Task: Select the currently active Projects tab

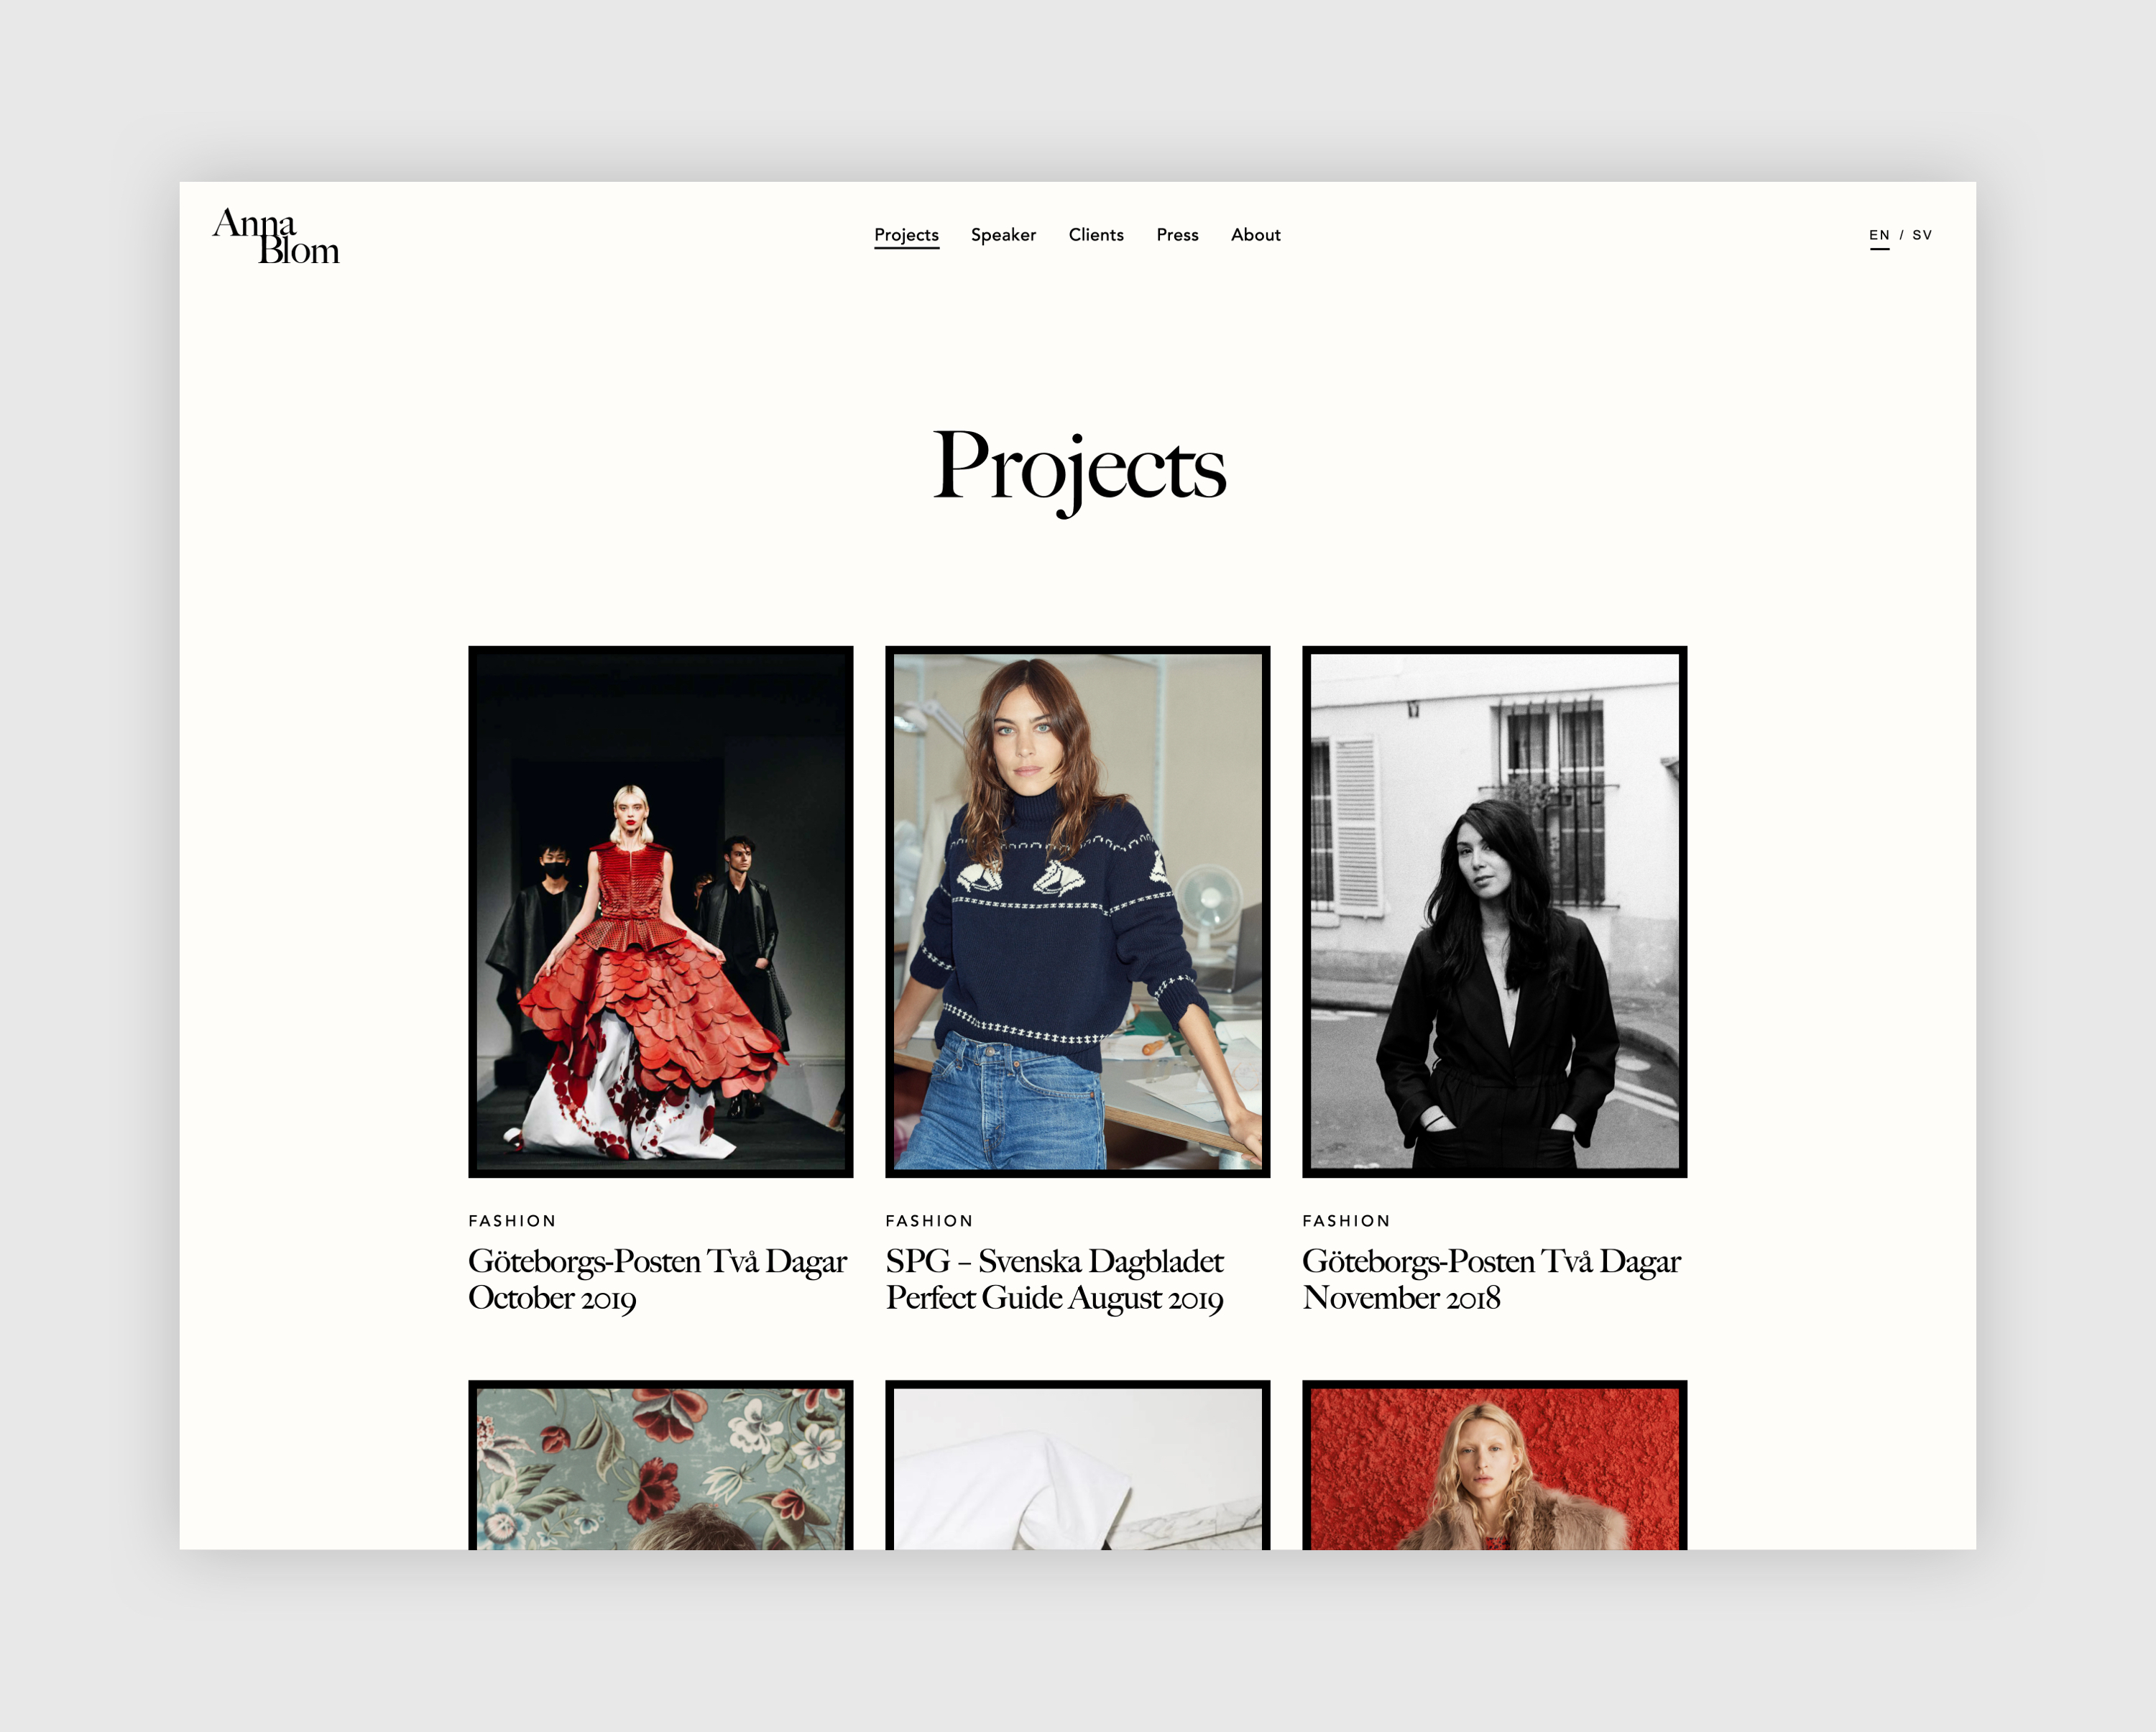Action: click(x=906, y=235)
